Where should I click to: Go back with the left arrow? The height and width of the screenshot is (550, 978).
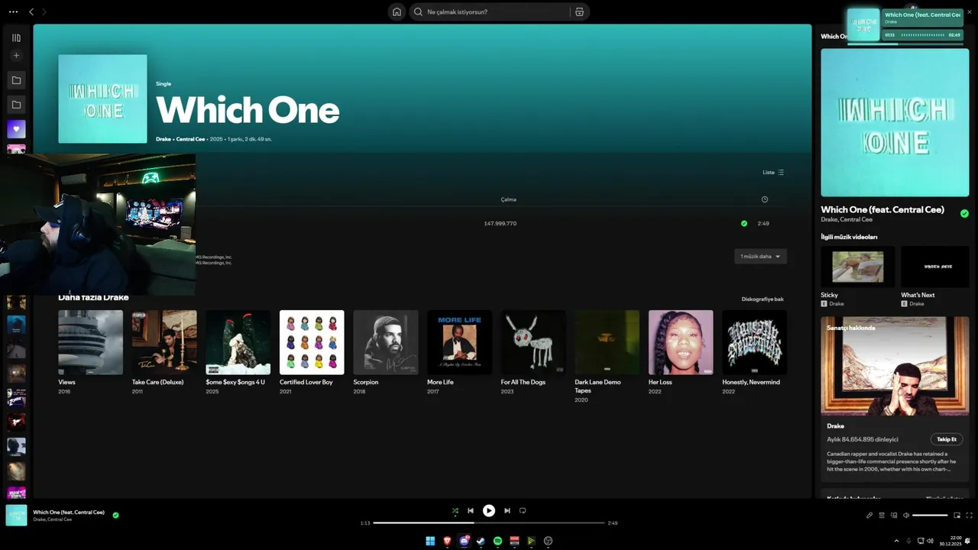[31, 12]
